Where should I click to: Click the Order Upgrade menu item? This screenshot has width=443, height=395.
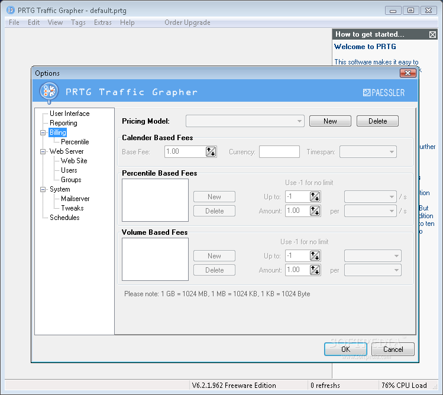[x=187, y=22]
